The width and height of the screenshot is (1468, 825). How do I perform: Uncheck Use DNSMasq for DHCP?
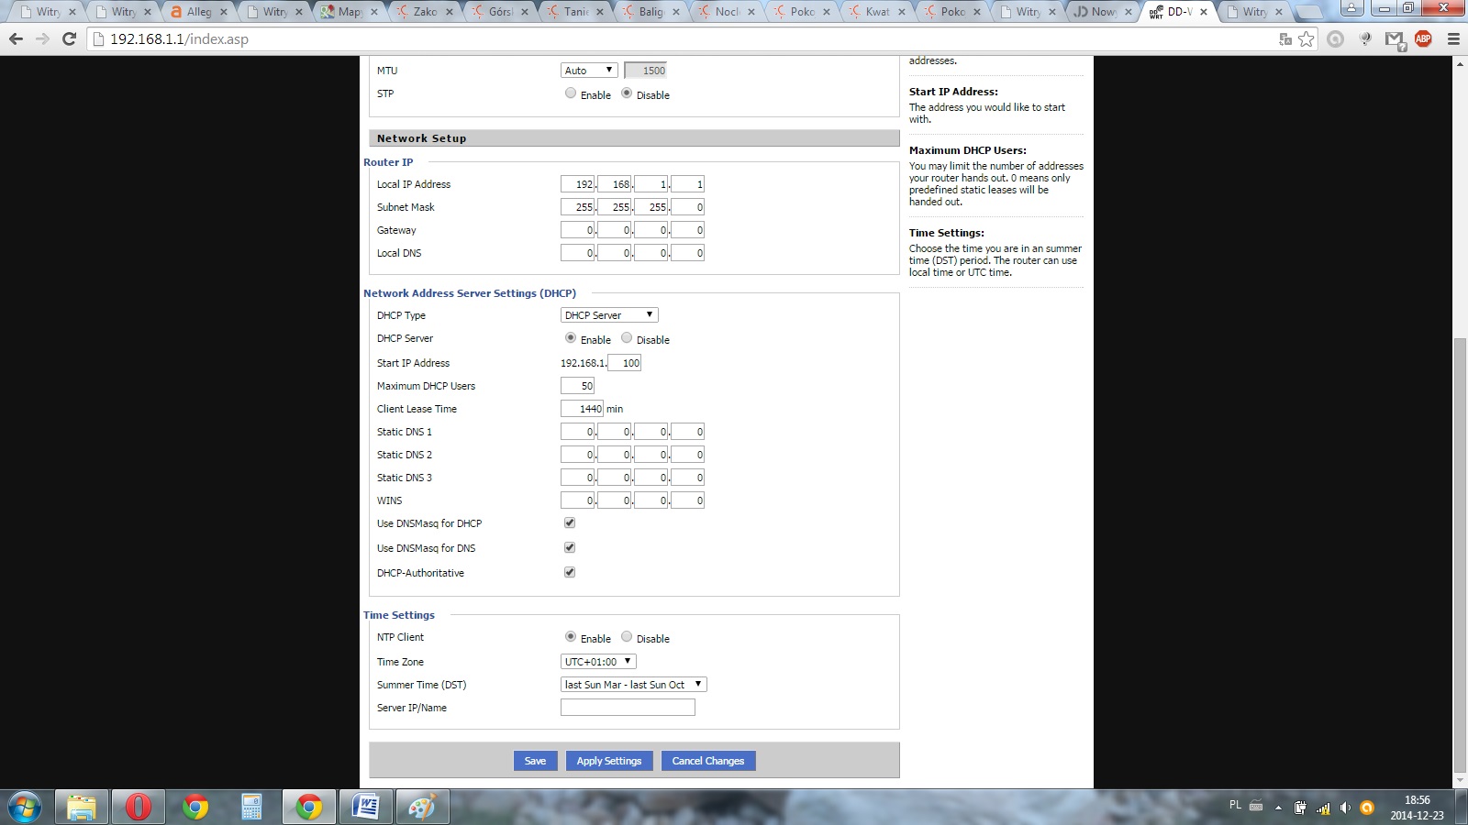(570, 522)
